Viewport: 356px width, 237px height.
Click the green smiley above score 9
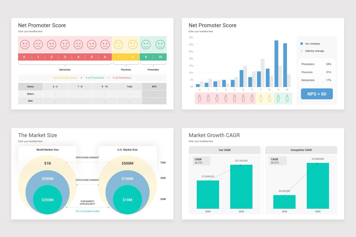click(x=146, y=45)
